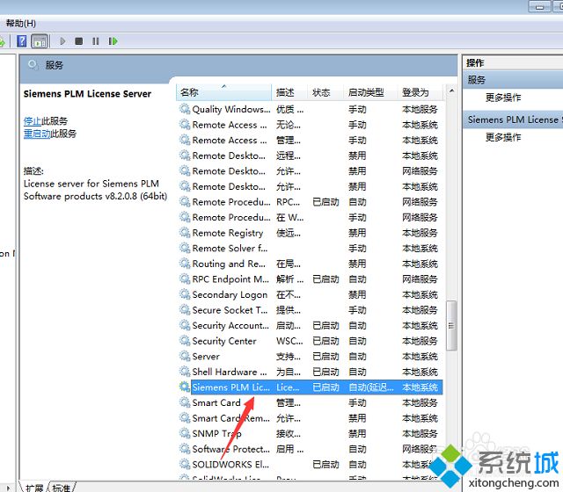Select the Routing and Re... service name
563x492 pixels.
coord(229,264)
